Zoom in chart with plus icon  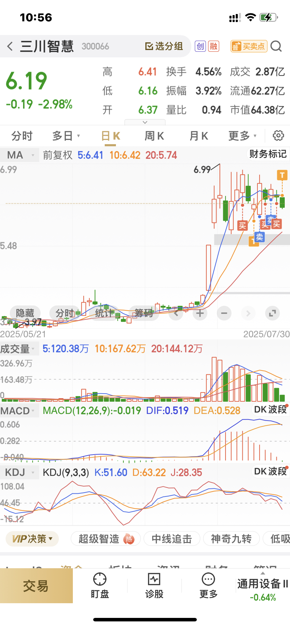pyautogui.click(x=200, y=313)
